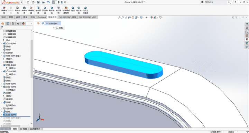249x133 pixels.
Task: Click 草图3 sketch breadcrumb chip
Action: point(60,28)
